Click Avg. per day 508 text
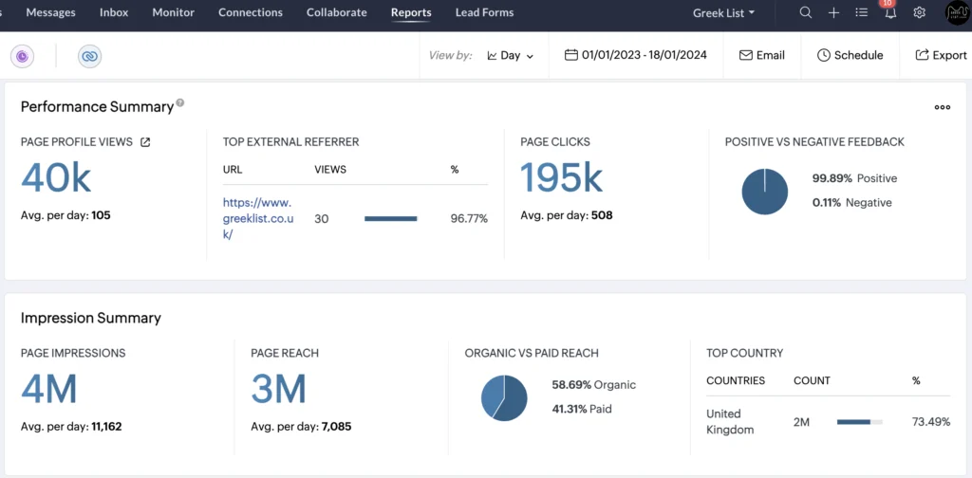Viewport: 972px width, 478px height. pos(567,215)
